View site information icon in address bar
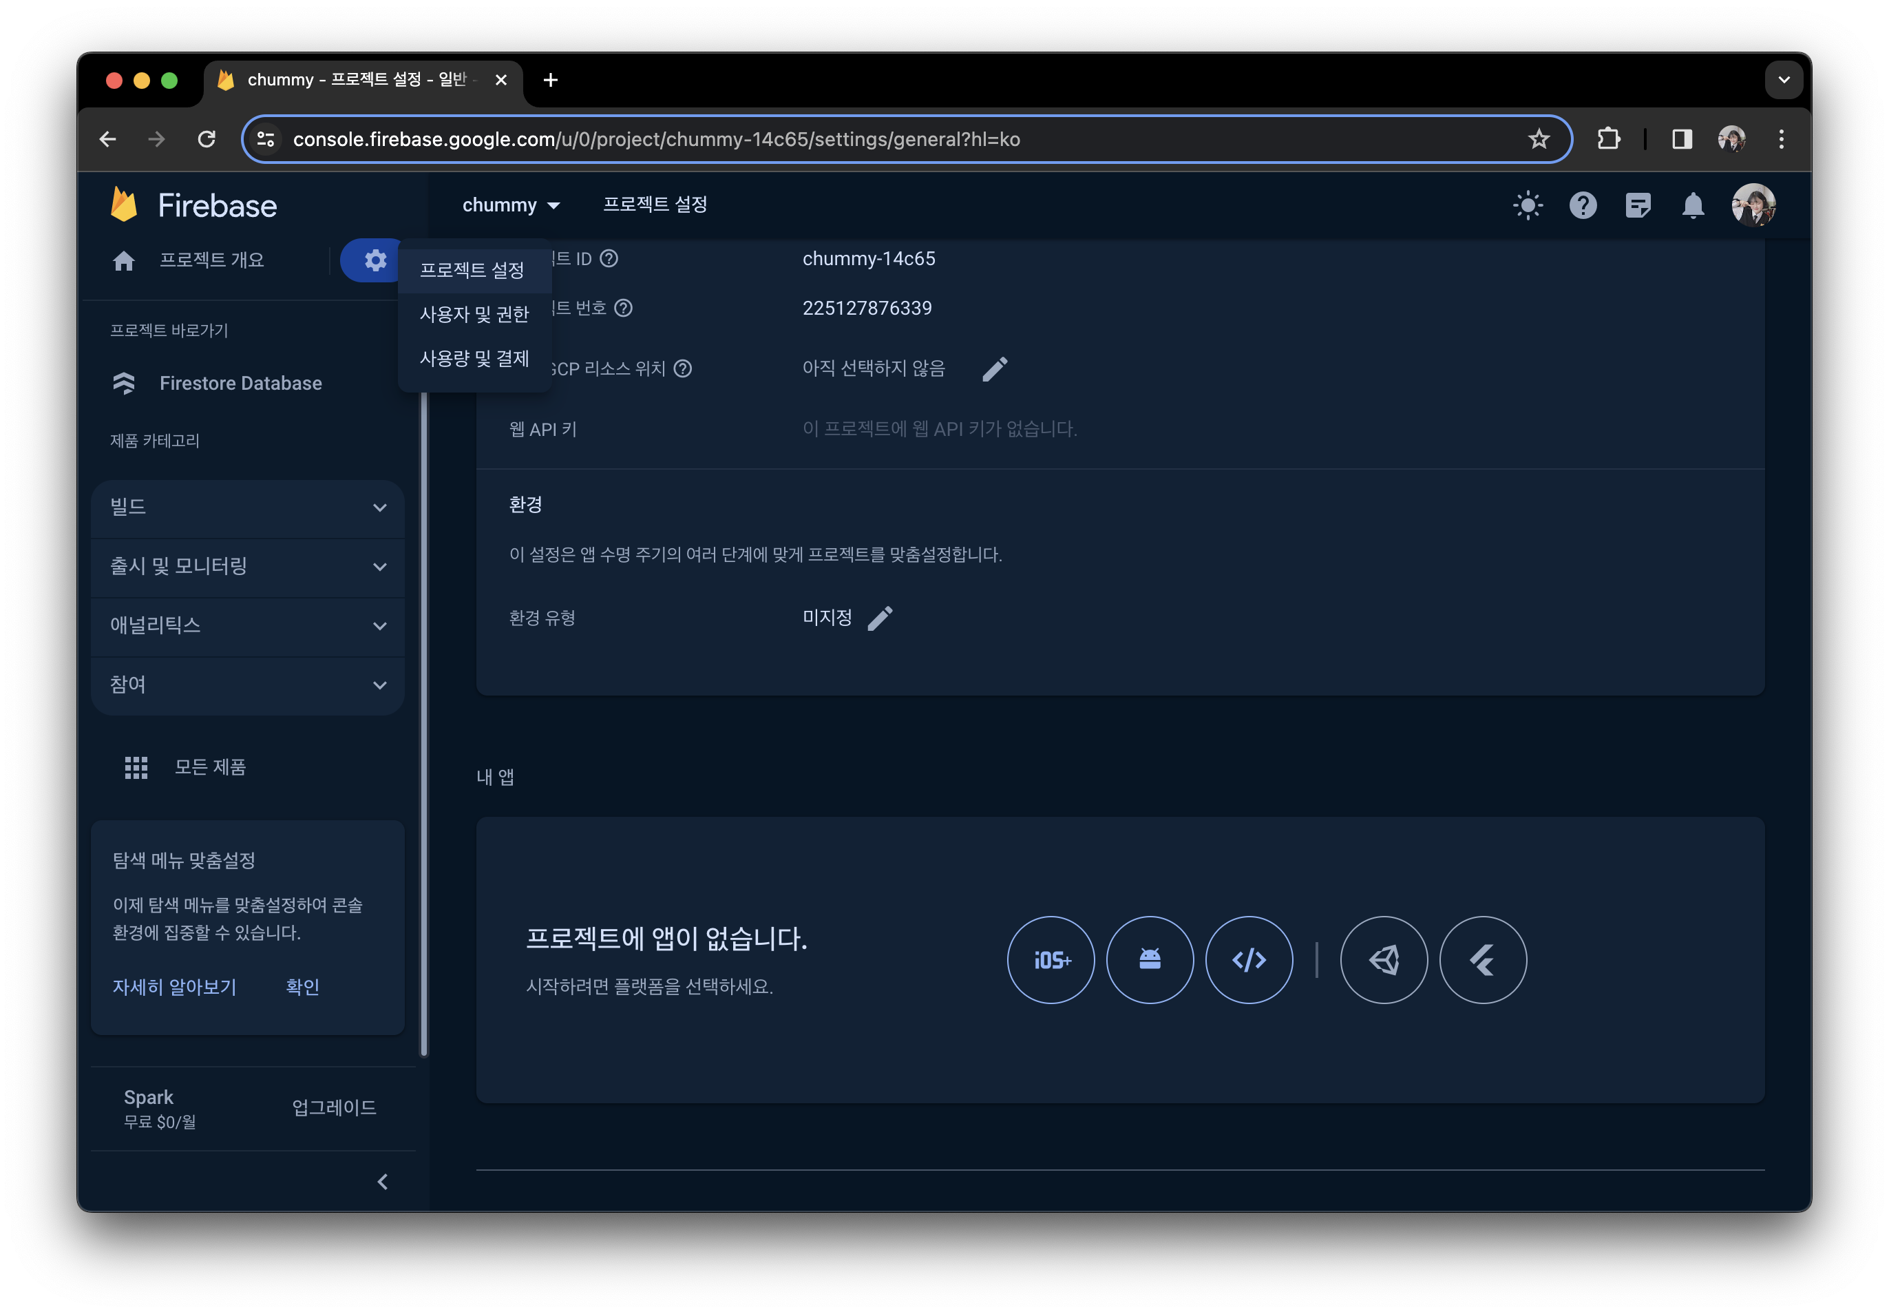 pos(266,139)
